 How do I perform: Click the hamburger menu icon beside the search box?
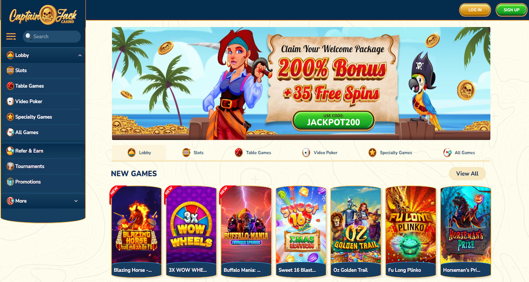(x=11, y=37)
